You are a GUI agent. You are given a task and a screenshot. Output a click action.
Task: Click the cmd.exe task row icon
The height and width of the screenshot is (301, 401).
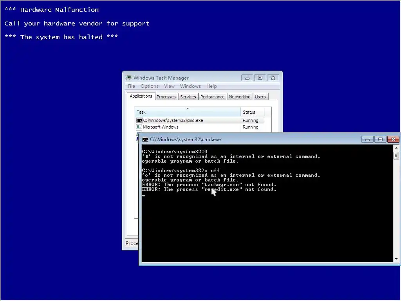(x=139, y=120)
